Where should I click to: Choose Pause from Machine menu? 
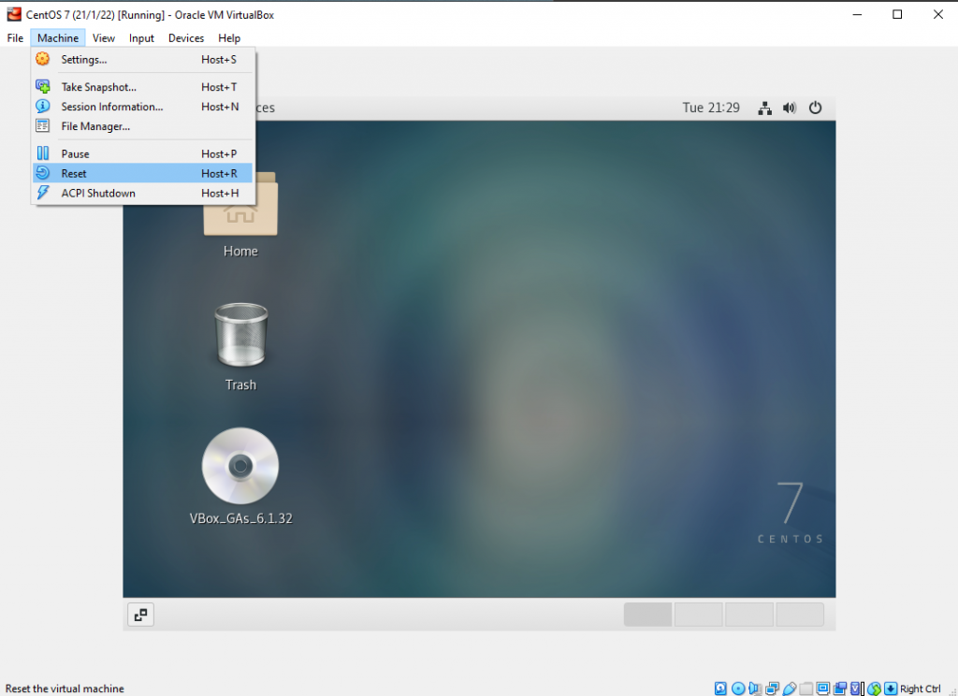142,153
